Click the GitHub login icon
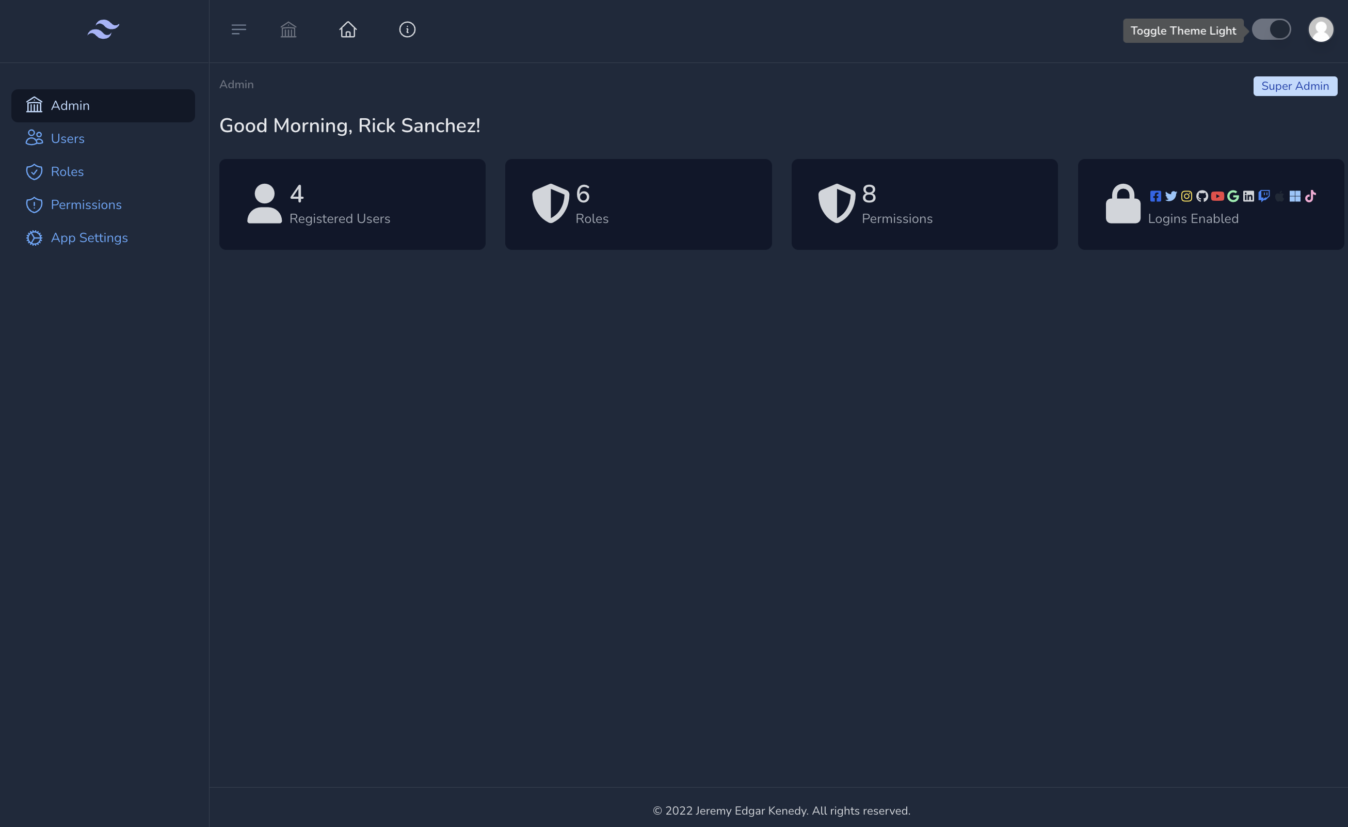The image size is (1348, 827). point(1202,196)
